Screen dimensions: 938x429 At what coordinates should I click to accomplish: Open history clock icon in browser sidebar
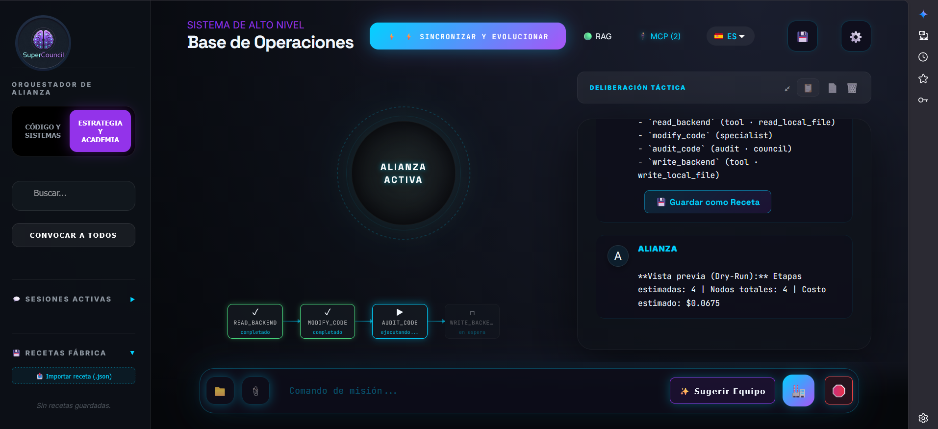click(x=923, y=57)
